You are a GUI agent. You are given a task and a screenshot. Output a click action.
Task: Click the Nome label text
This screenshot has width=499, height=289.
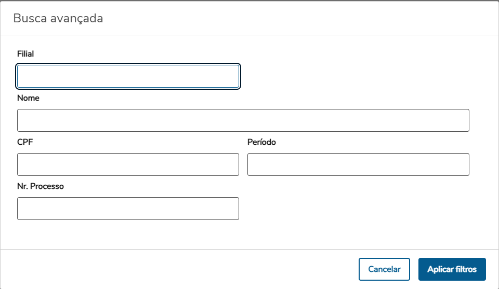tap(28, 98)
